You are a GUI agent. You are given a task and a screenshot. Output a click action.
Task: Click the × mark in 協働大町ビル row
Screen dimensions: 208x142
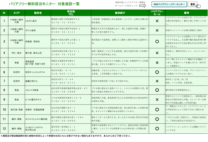click(157, 81)
